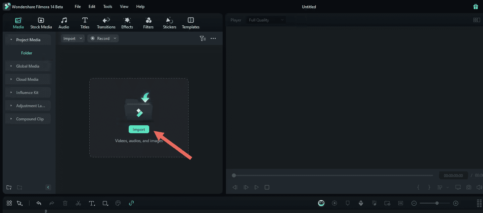The width and height of the screenshot is (483, 213).
Task: Step back one frame in player
Action: [235, 187]
